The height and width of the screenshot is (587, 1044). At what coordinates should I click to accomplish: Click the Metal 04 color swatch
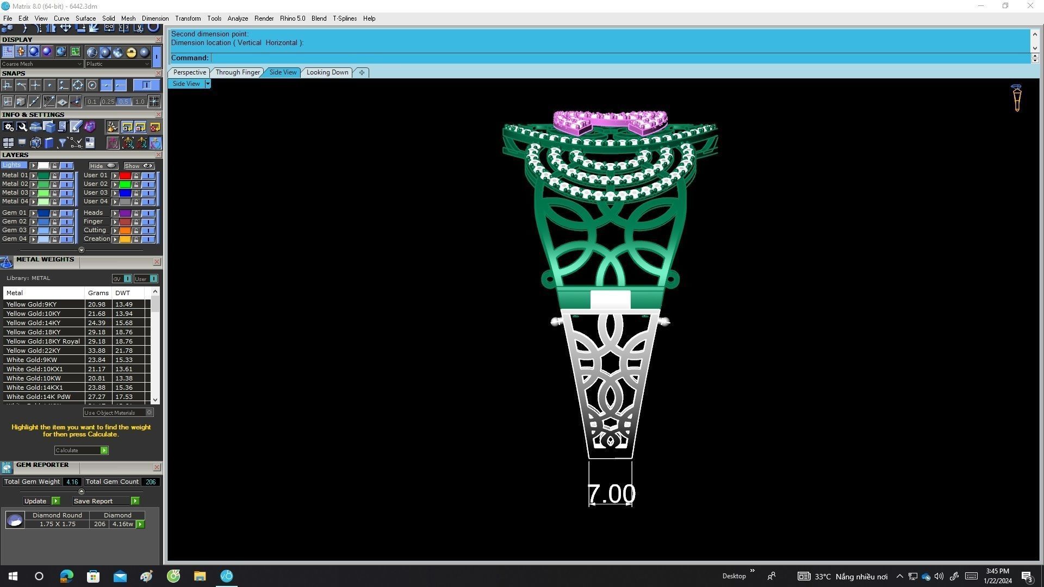coord(43,202)
